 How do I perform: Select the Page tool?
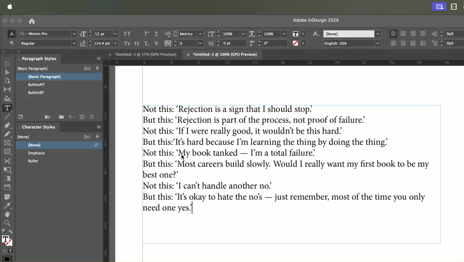(7, 81)
